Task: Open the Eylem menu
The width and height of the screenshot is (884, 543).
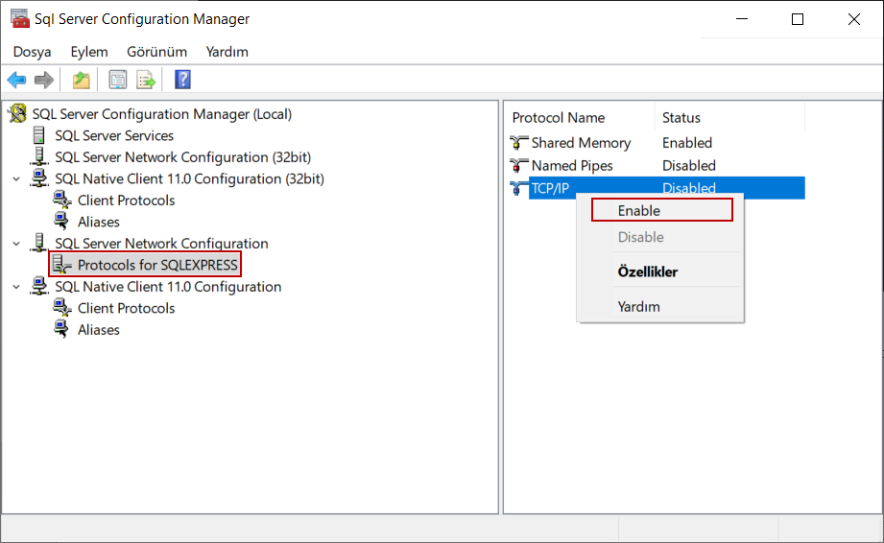Action: click(x=88, y=52)
